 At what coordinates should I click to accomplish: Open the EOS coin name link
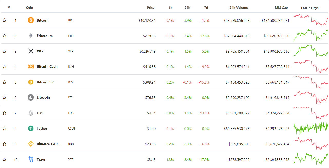pos(40,113)
